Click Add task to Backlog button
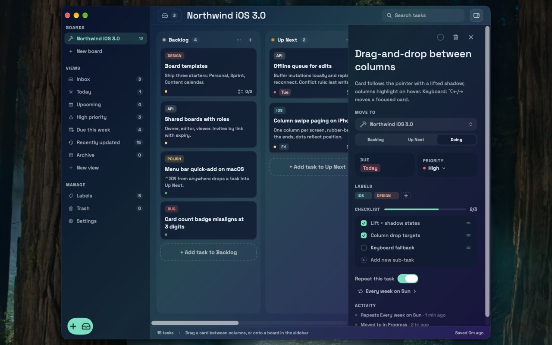This screenshot has width=552, height=345. (209, 252)
